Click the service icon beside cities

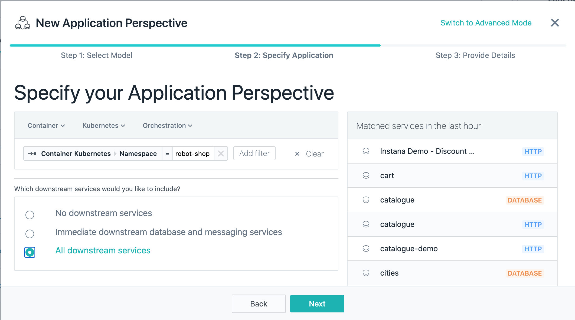[x=366, y=273]
